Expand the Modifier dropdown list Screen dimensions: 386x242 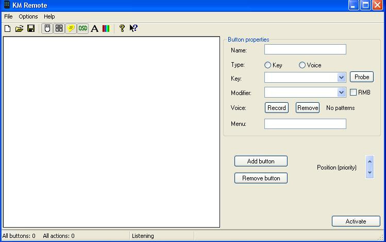341,92
